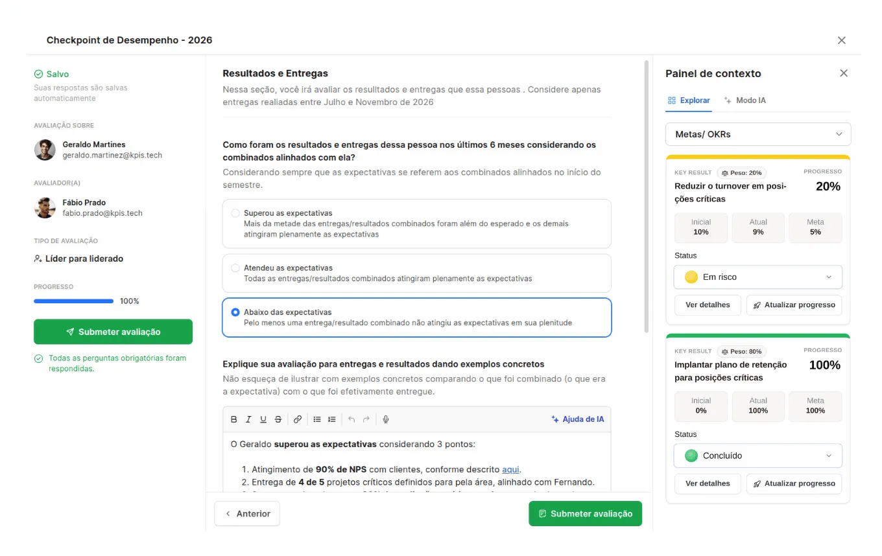The image size is (882, 556).
Task: Undo the last edit in the editor
Action: tap(352, 419)
